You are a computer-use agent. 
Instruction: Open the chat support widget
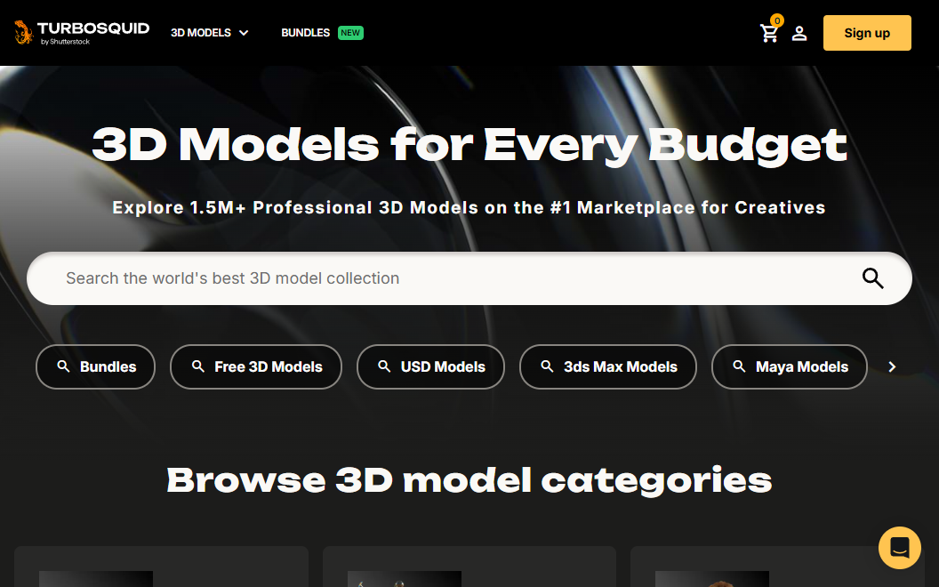click(x=899, y=548)
